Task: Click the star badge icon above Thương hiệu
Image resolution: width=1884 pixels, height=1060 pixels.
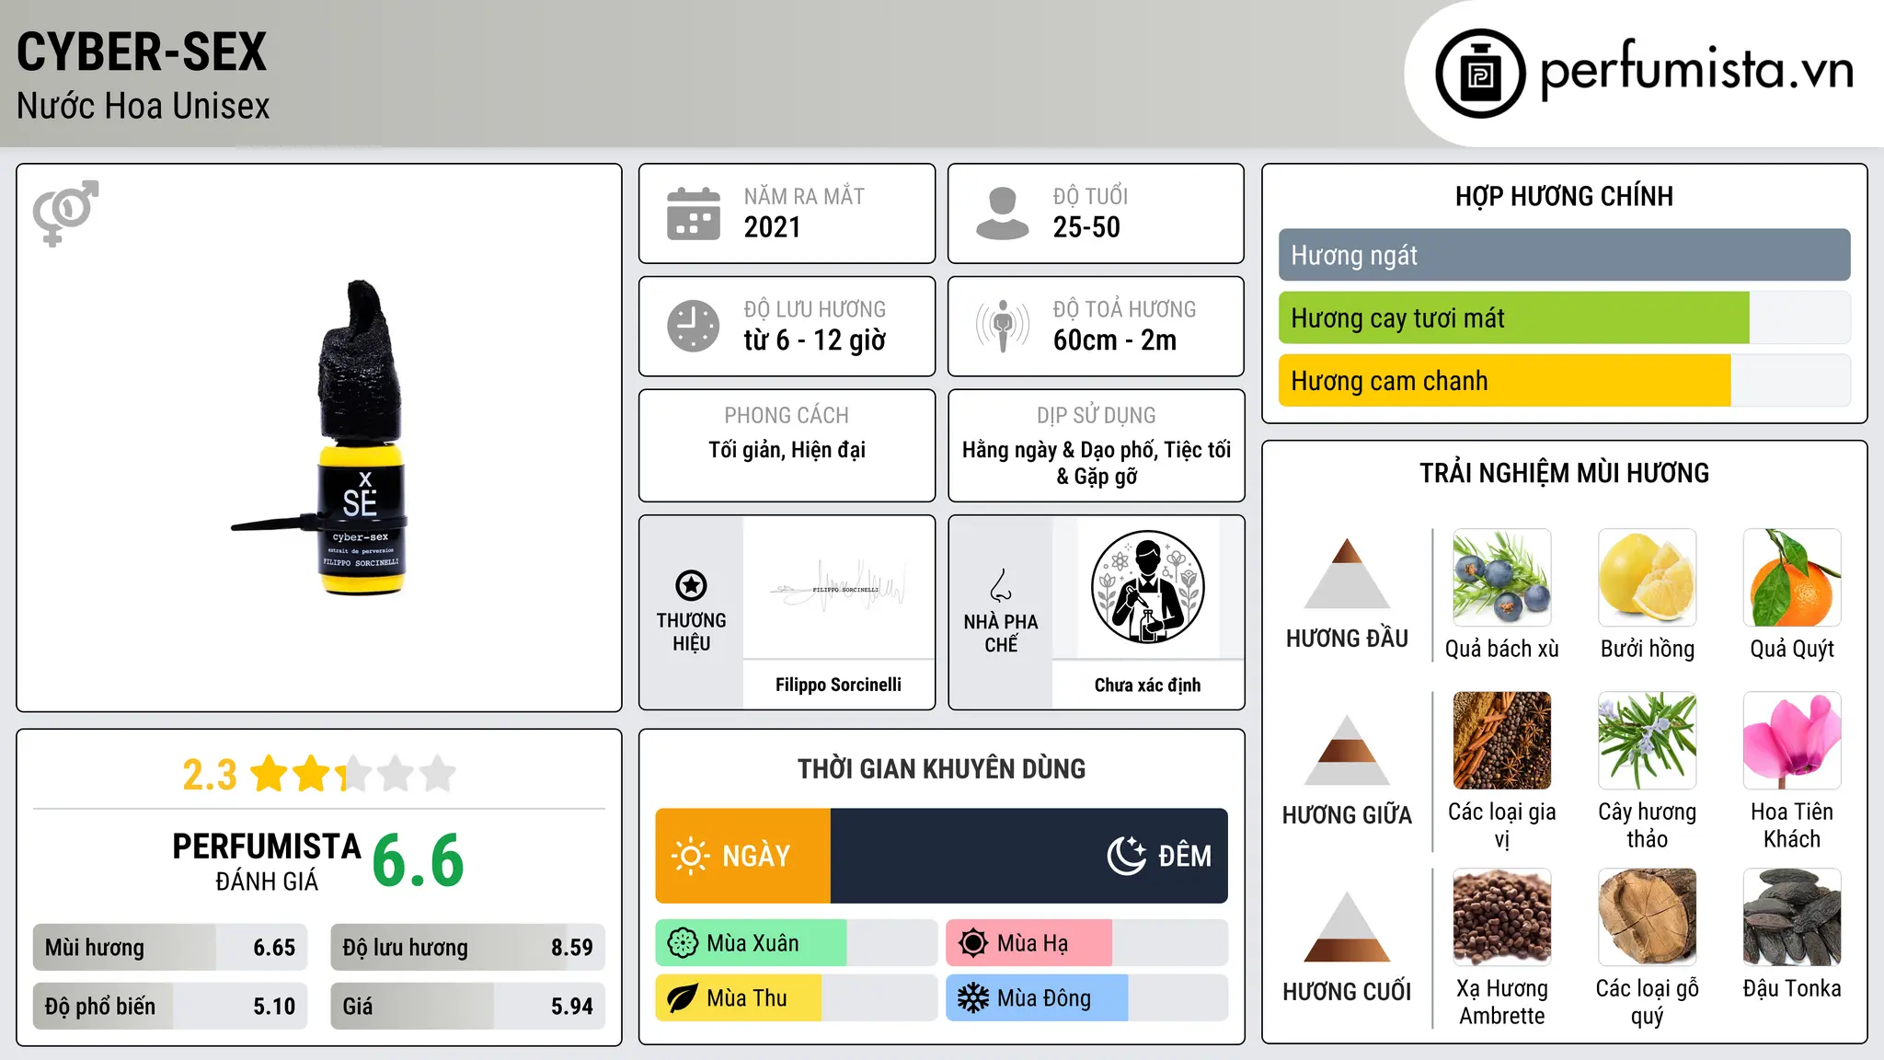Action: [x=692, y=585]
